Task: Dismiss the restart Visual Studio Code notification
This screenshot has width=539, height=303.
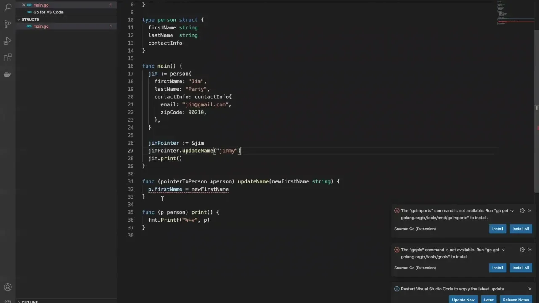Action: tap(530, 289)
